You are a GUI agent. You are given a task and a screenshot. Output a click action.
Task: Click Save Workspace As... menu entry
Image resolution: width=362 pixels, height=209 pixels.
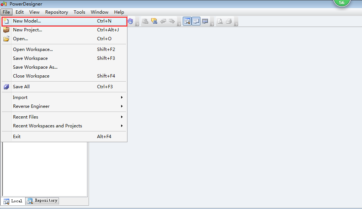tap(64, 67)
